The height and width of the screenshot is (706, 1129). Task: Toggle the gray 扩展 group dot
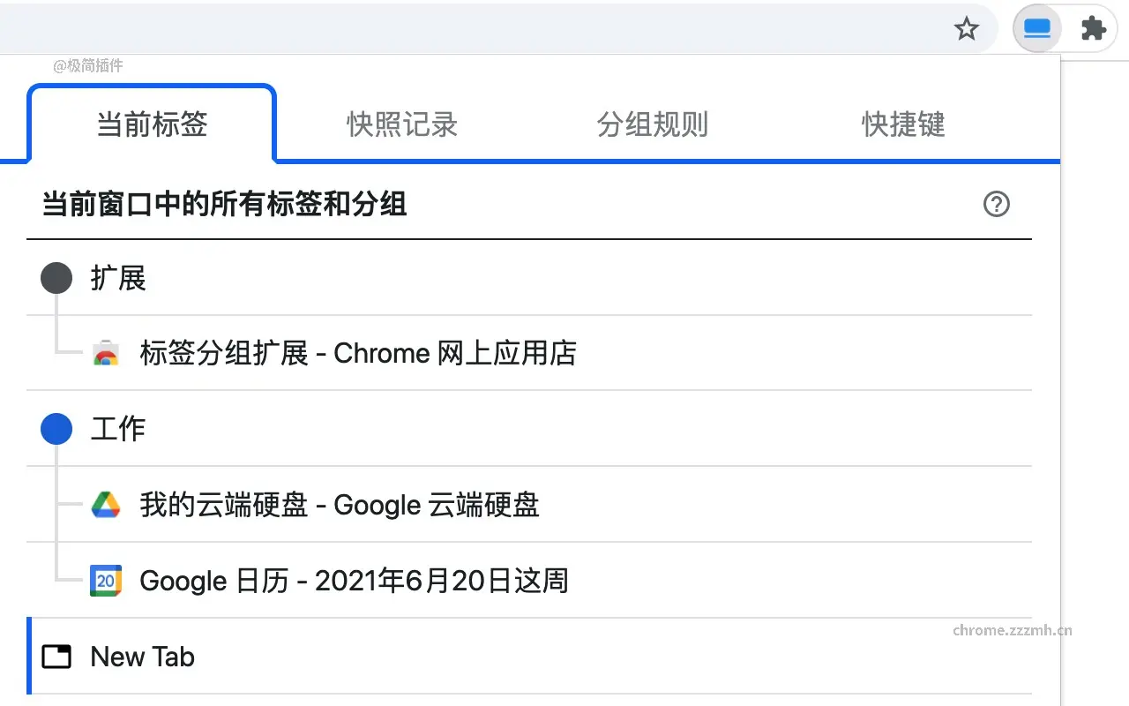click(x=56, y=277)
